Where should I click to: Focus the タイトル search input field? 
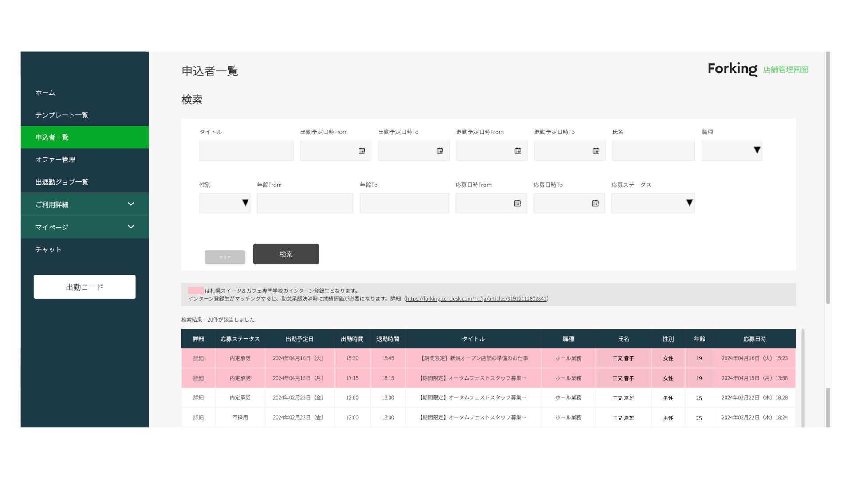[246, 151]
